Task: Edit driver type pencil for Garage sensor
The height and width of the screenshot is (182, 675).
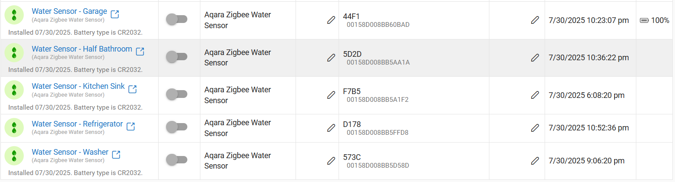Action: tap(331, 20)
